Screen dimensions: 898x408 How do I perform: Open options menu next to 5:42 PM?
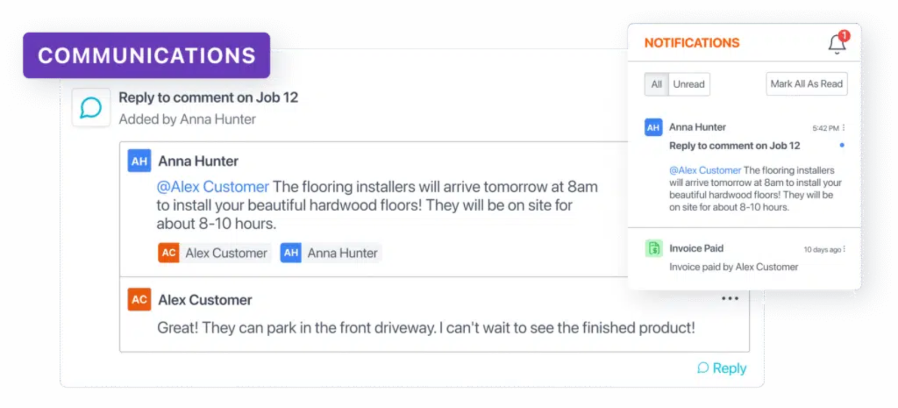click(x=844, y=128)
